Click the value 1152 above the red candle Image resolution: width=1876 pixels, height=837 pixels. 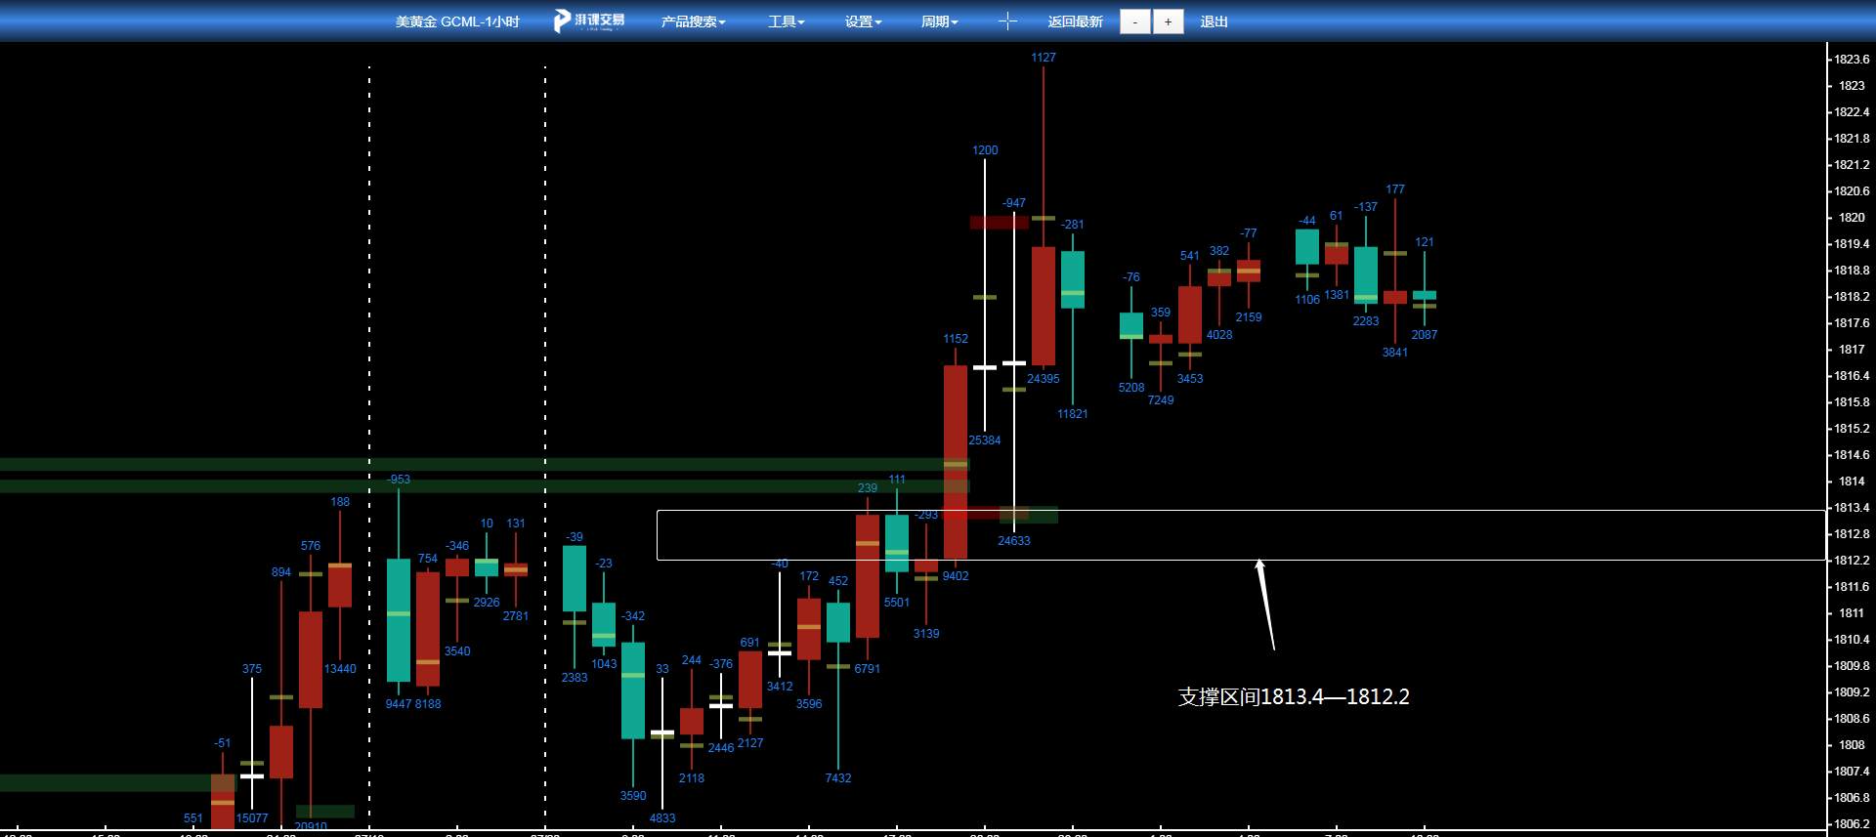coord(956,339)
